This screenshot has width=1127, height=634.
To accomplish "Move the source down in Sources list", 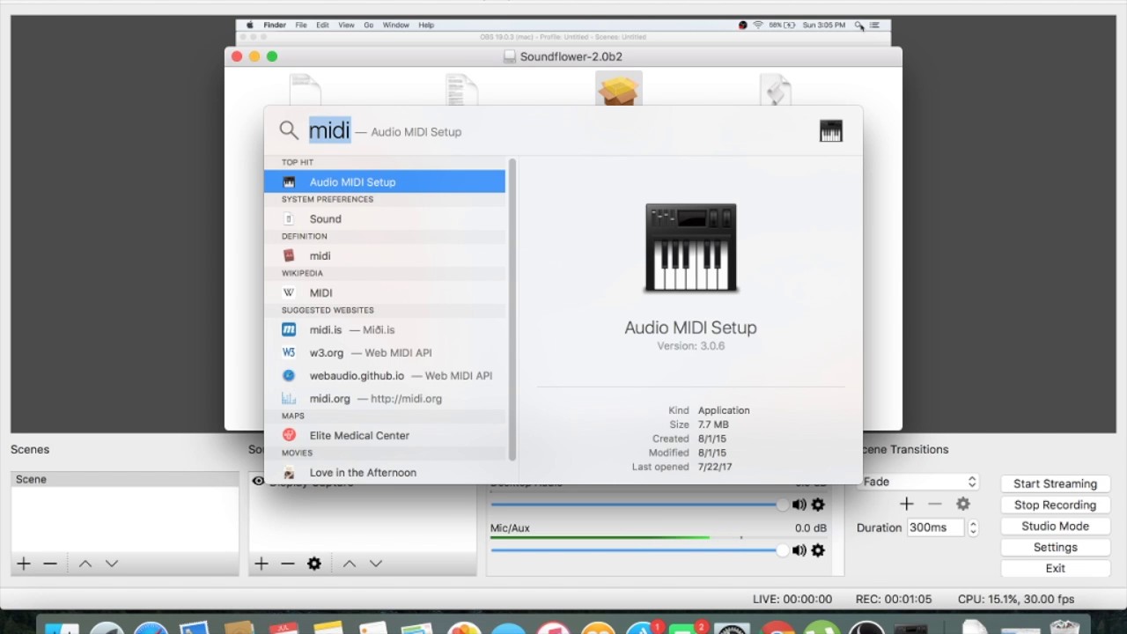I will [x=376, y=564].
